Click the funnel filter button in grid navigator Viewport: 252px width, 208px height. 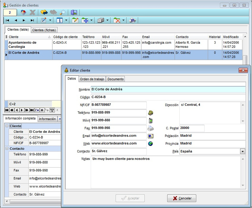click(52, 110)
